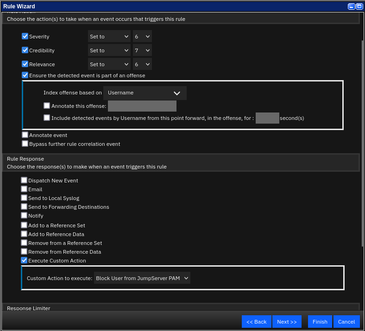This screenshot has width=365, height=331.
Task: Check Add to a Reference Set
Action: tap(24, 225)
